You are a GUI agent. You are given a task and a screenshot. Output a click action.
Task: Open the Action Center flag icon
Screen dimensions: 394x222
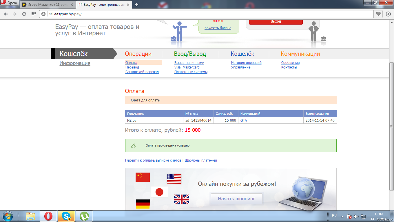pos(349,216)
